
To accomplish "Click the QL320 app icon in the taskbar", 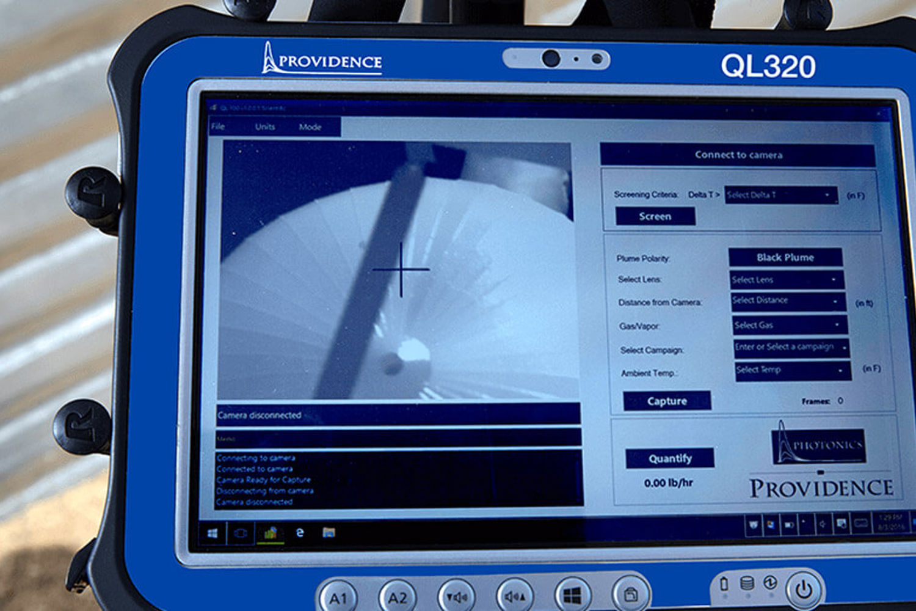I will tap(270, 533).
